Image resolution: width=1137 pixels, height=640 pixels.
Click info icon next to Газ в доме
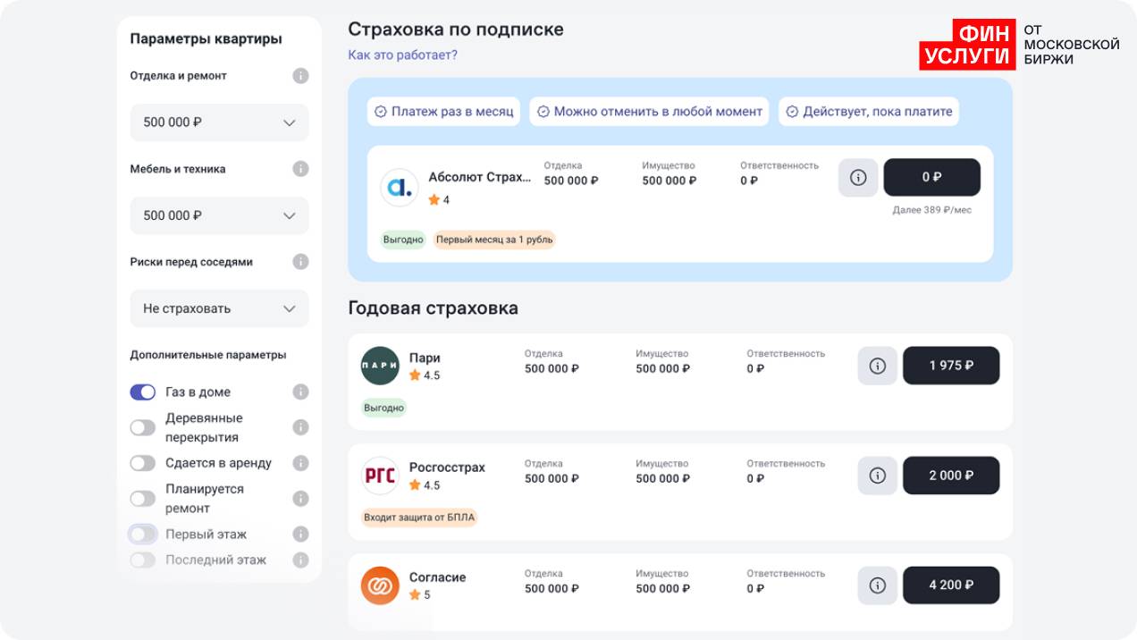(x=300, y=392)
